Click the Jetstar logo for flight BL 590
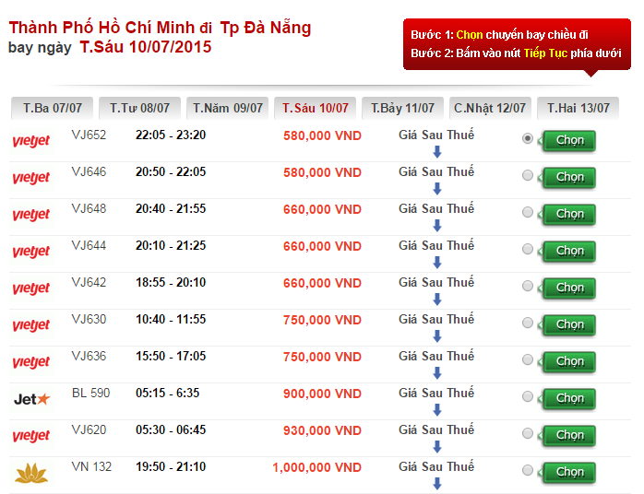Screen dimensions: 644x494 [31, 399]
